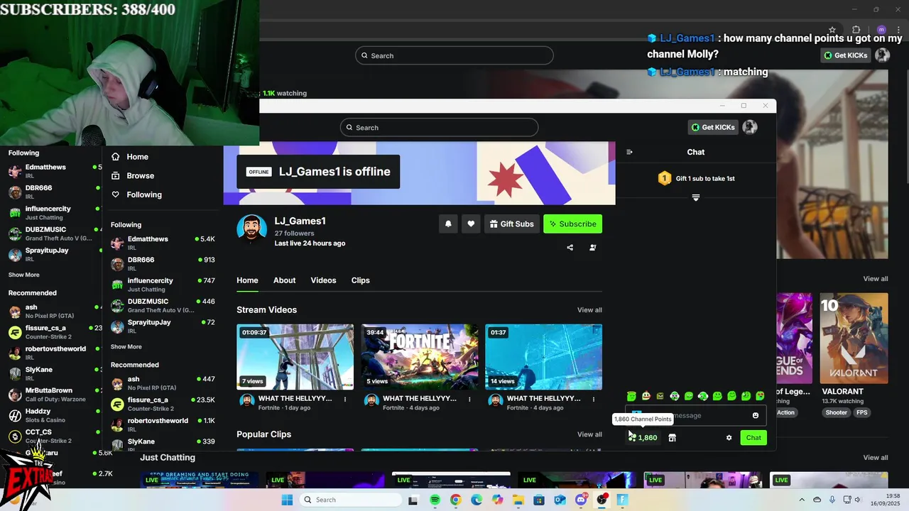909x511 pixels.
Task: Click the front window search field
Action: (x=439, y=128)
